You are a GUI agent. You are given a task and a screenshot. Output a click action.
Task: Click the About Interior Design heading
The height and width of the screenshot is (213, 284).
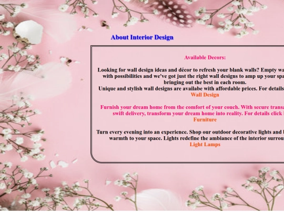tap(142, 37)
